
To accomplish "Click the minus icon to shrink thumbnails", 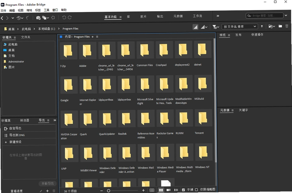I will tap(101, 190).
